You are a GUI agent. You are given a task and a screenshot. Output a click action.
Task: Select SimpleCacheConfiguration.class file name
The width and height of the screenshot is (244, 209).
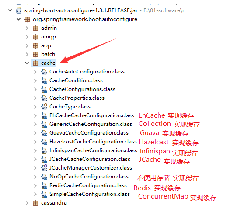[x=90, y=194]
